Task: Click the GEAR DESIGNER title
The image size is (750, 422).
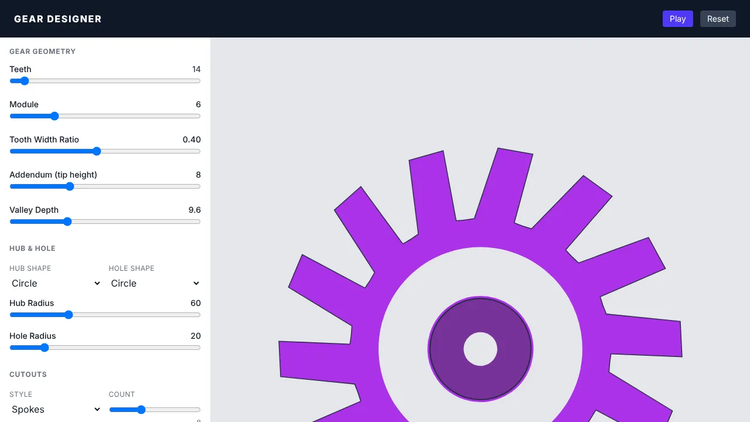Action: 58,19
